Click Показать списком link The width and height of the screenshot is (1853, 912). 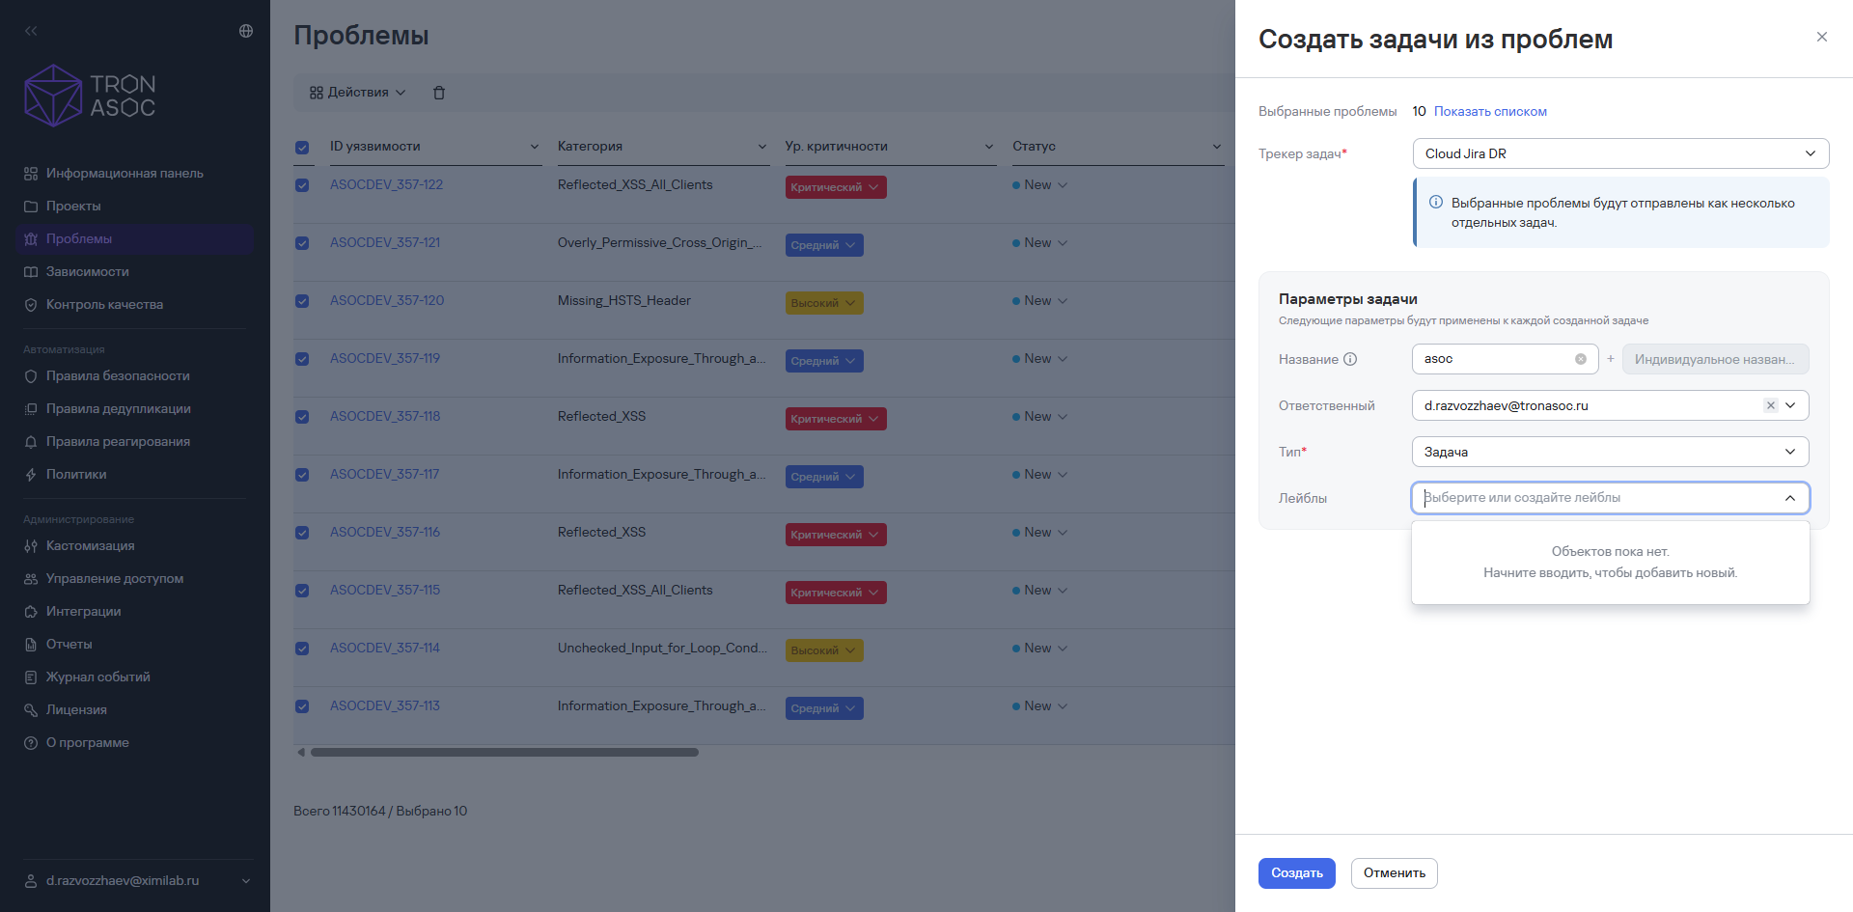point(1490,112)
